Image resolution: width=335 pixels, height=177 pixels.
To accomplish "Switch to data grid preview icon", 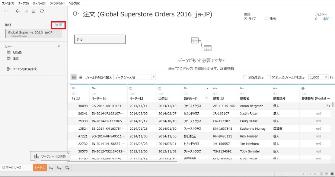I will tap(74, 77).
